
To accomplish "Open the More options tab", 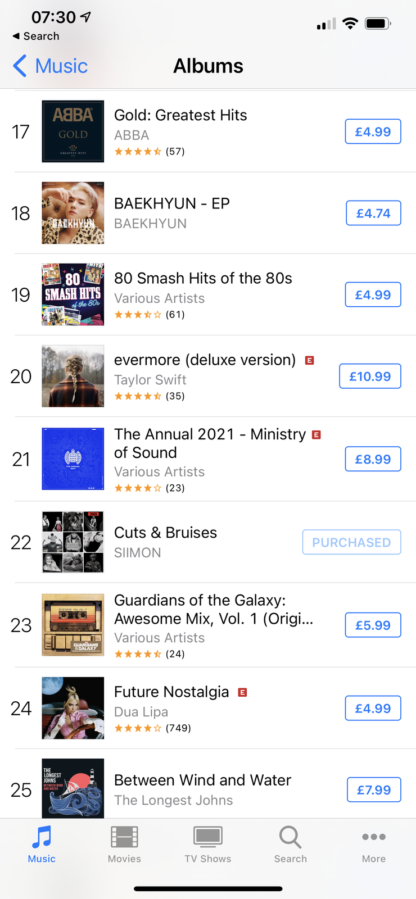I will pyautogui.click(x=374, y=844).
